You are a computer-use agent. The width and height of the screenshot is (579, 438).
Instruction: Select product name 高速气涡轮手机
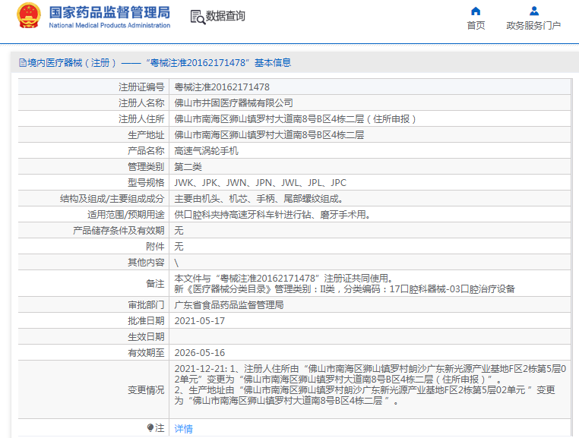tap(206, 150)
